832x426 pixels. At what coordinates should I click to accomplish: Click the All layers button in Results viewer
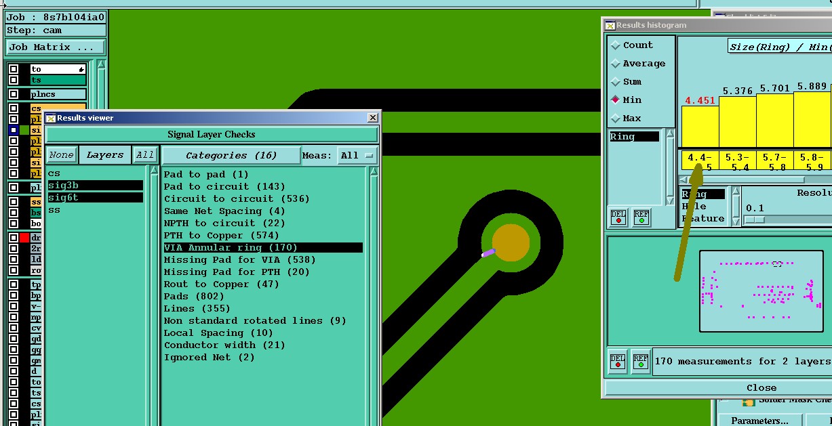145,155
